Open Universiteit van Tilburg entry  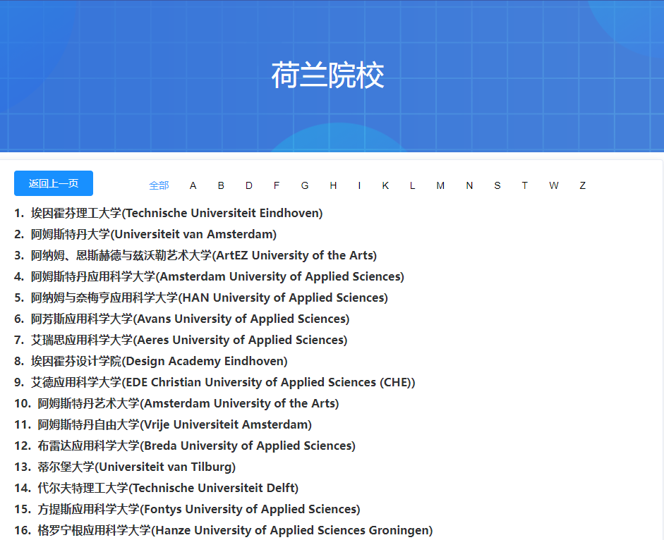[136, 467]
